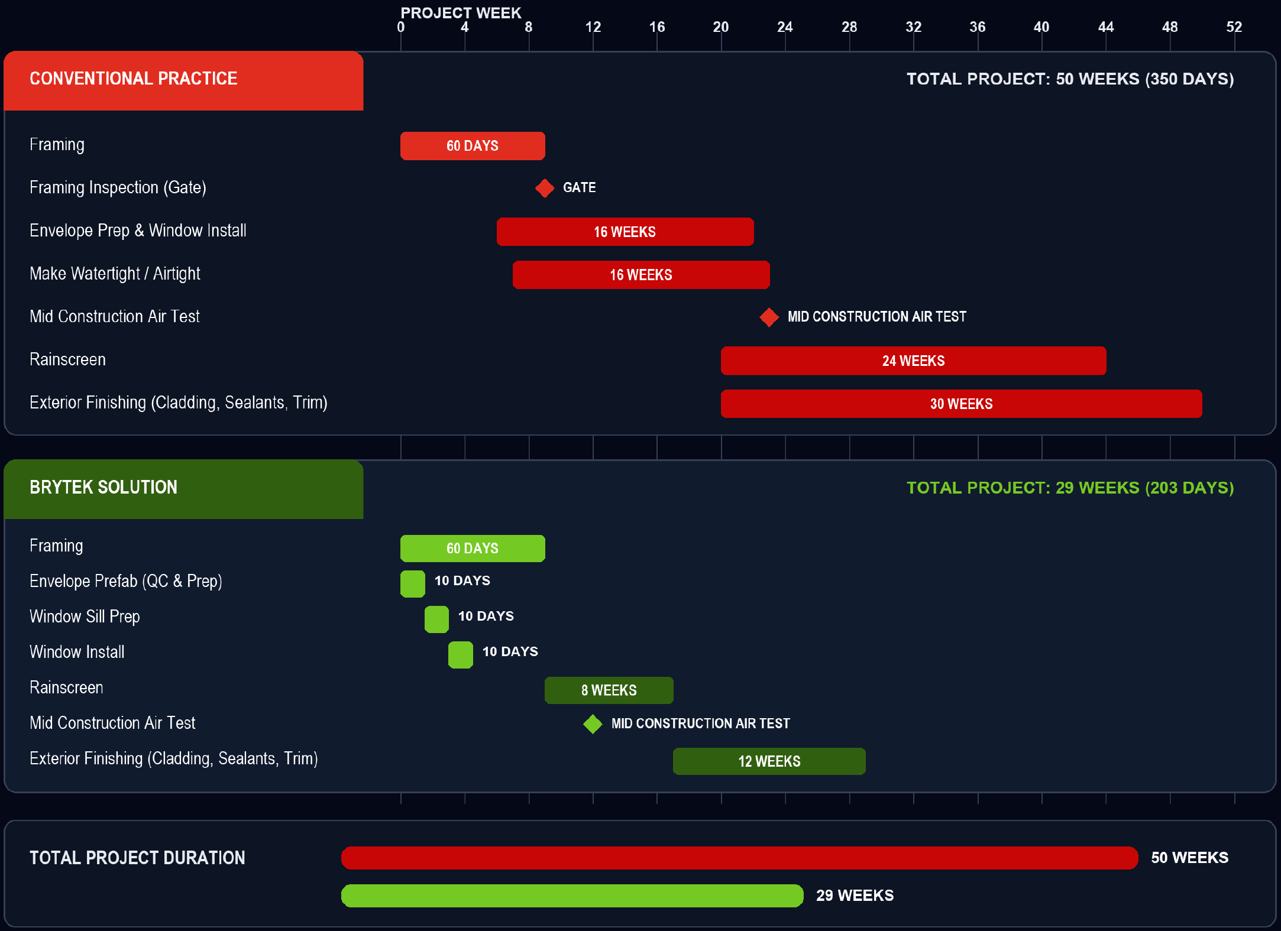Click the green Envelope Prefab 10-day block
Image resolution: width=1281 pixels, height=931 pixels.
pos(413,584)
